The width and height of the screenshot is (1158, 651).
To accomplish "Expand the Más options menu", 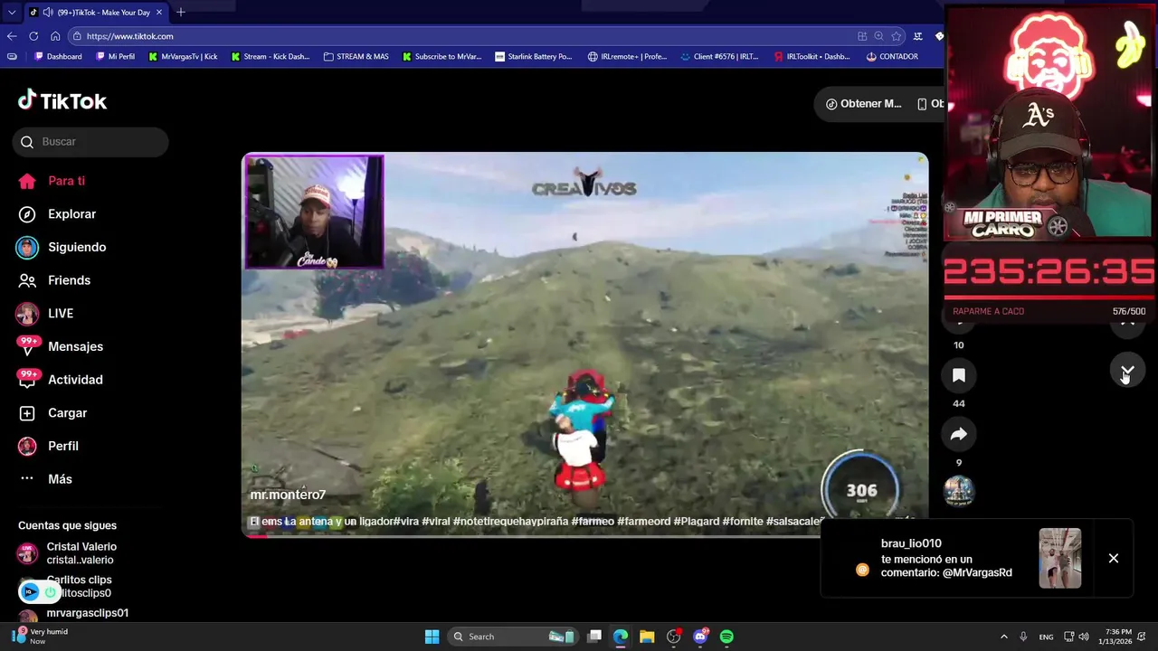I will pyautogui.click(x=45, y=479).
